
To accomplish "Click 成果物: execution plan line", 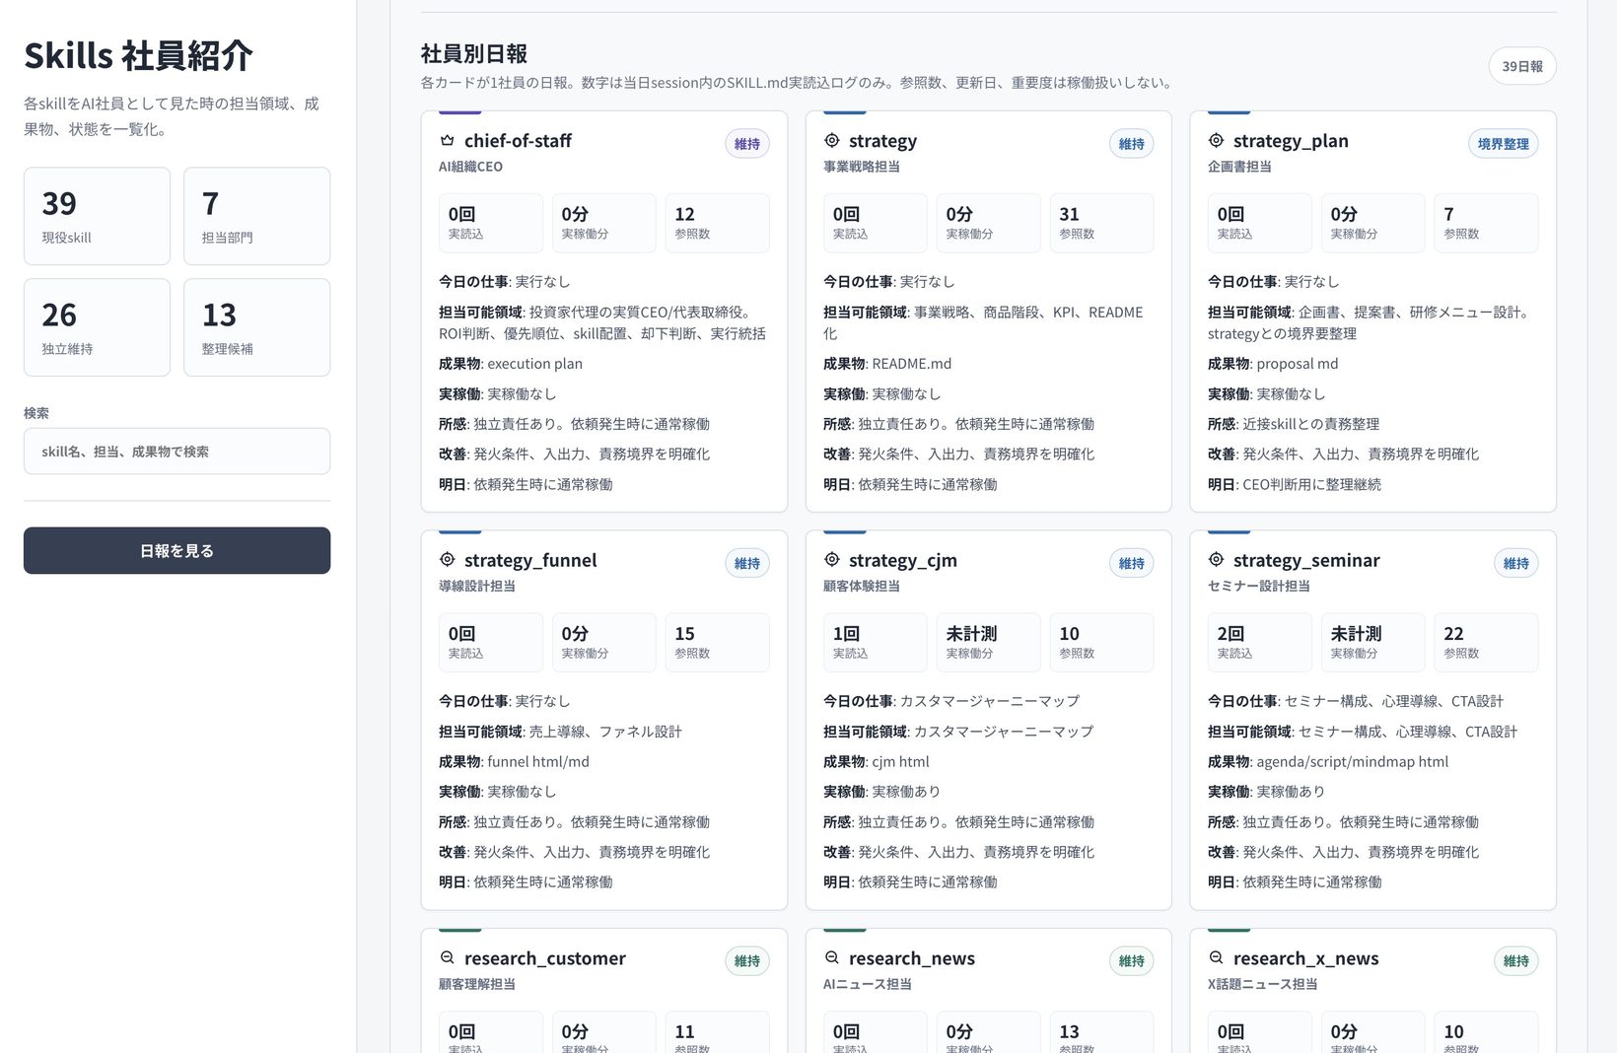I will point(511,364).
